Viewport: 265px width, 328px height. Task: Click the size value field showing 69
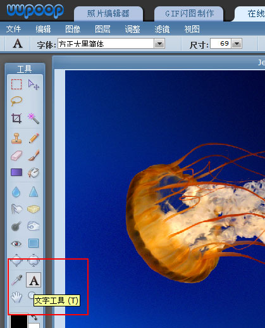tap(221, 44)
